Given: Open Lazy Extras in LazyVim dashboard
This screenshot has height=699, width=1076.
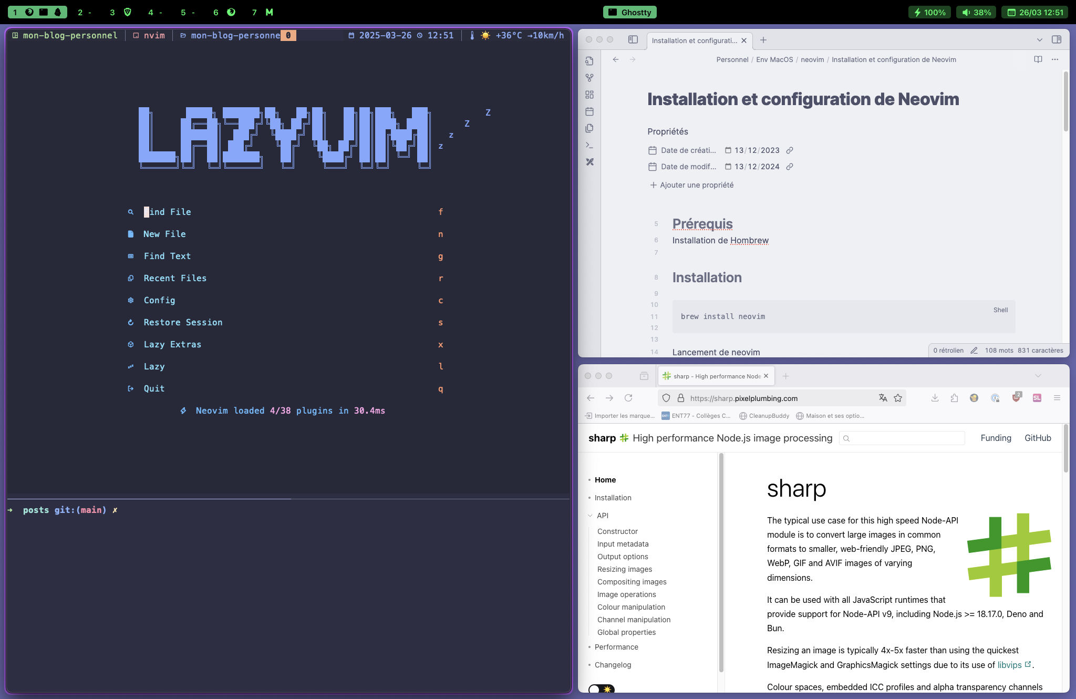Looking at the screenshot, I should [286, 344].
